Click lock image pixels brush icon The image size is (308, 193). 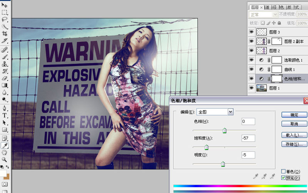268,23
